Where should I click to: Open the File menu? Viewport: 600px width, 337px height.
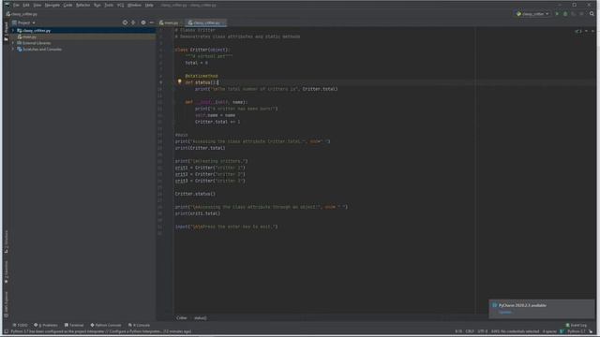click(16, 6)
